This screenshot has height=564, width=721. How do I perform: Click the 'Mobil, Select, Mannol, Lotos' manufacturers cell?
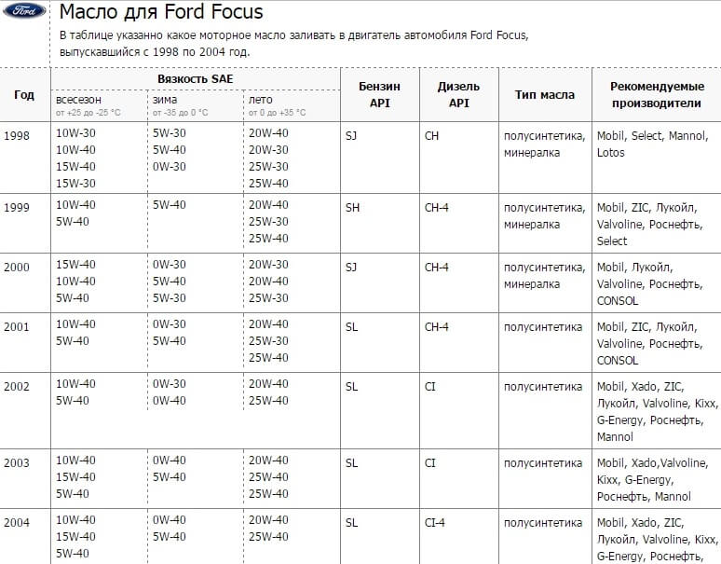[651, 144]
